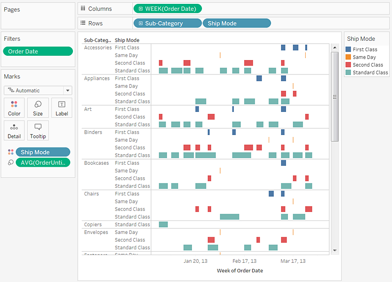Click the scroll up arrow of the chart
Screen dimensions: 392x282
(335, 47)
